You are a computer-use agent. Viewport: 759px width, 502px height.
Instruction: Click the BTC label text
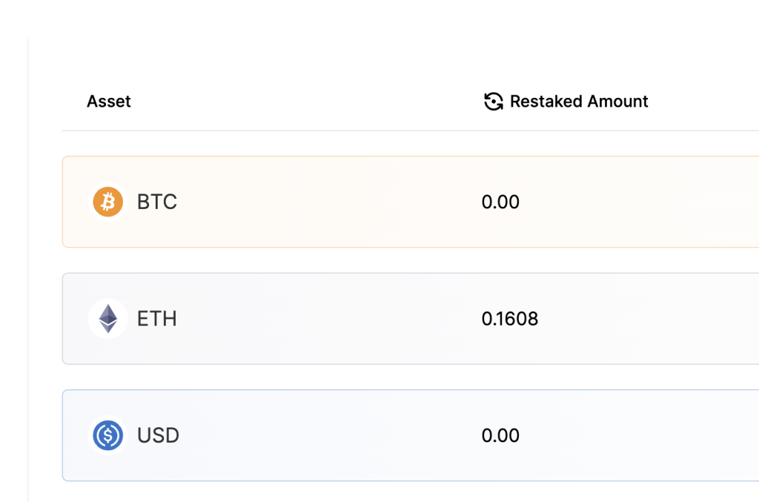click(x=157, y=202)
